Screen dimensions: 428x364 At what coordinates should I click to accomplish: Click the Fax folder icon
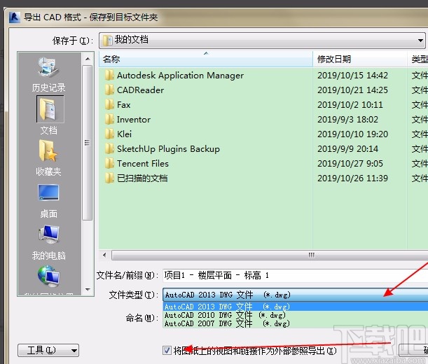click(109, 104)
